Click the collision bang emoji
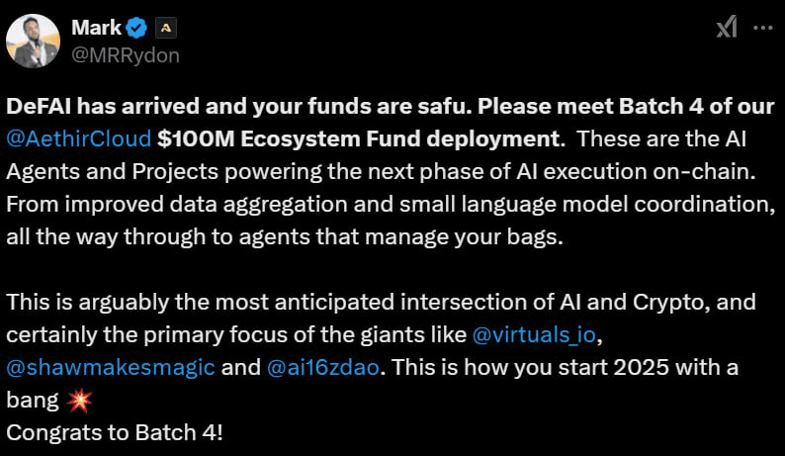Screen dimensions: 785x456 click(80, 401)
